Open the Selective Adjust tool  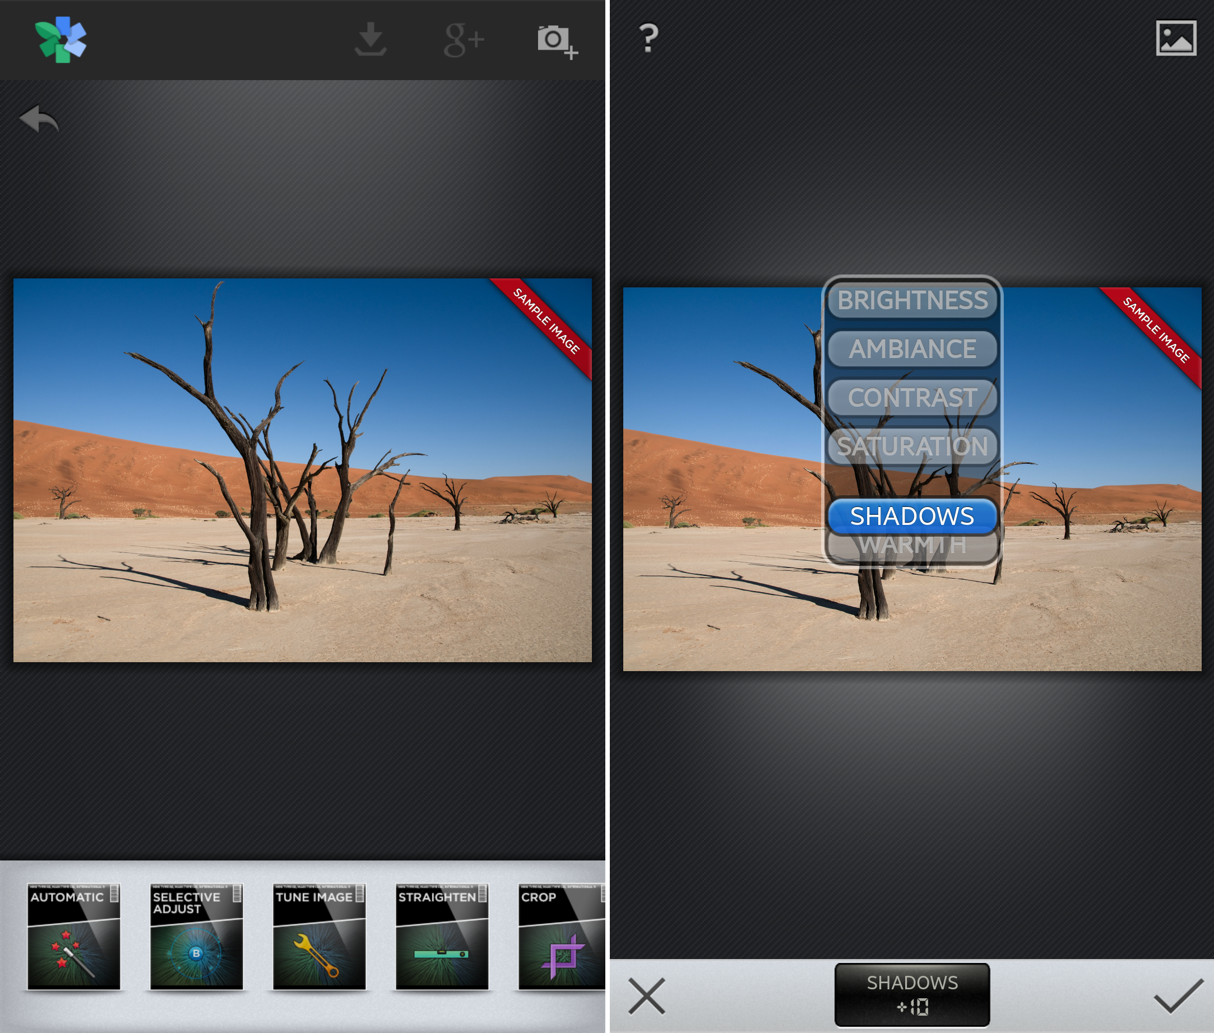click(x=196, y=937)
